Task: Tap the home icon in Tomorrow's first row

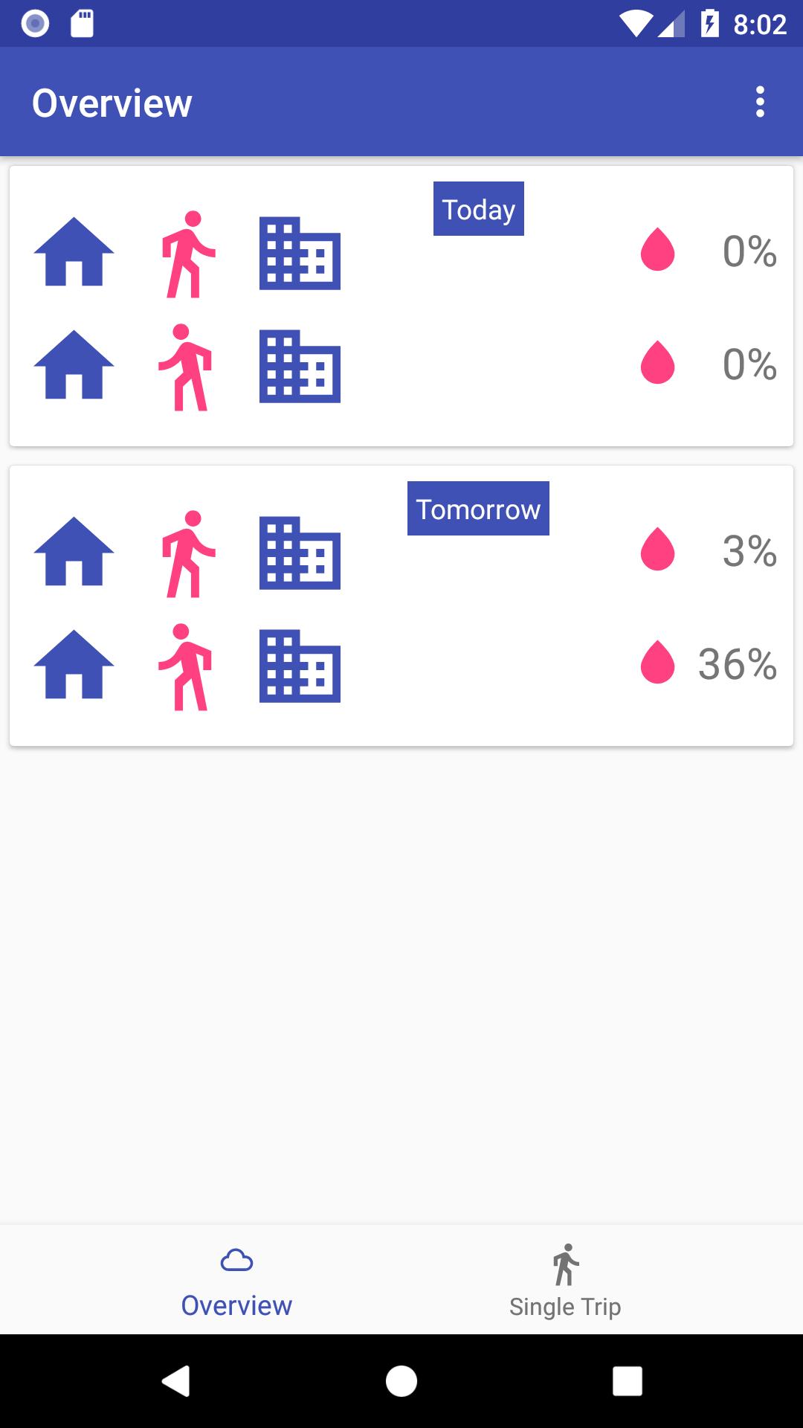Action: [x=74, y=552]
